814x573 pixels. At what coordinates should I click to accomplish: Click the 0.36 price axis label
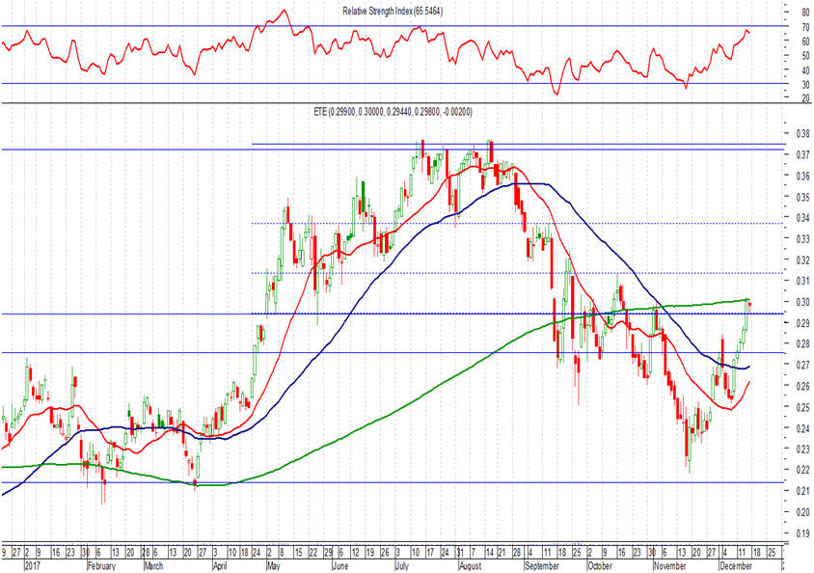803,176
